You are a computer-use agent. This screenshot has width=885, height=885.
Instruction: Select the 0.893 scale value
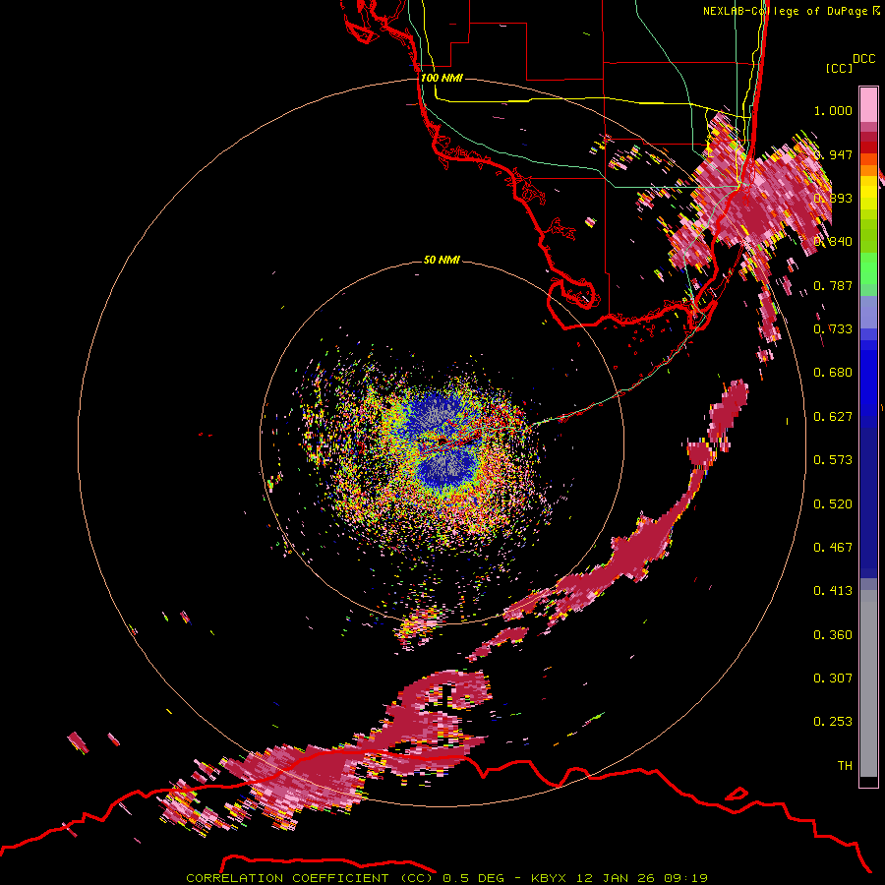(833, 198)
